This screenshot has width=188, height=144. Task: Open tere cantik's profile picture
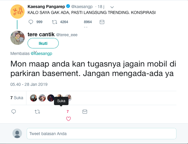click(17, 38)
